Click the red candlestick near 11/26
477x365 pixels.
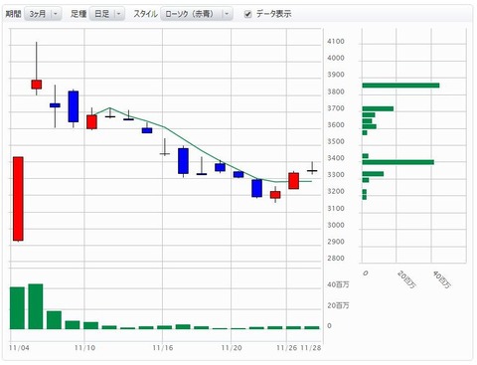(294, 181)
